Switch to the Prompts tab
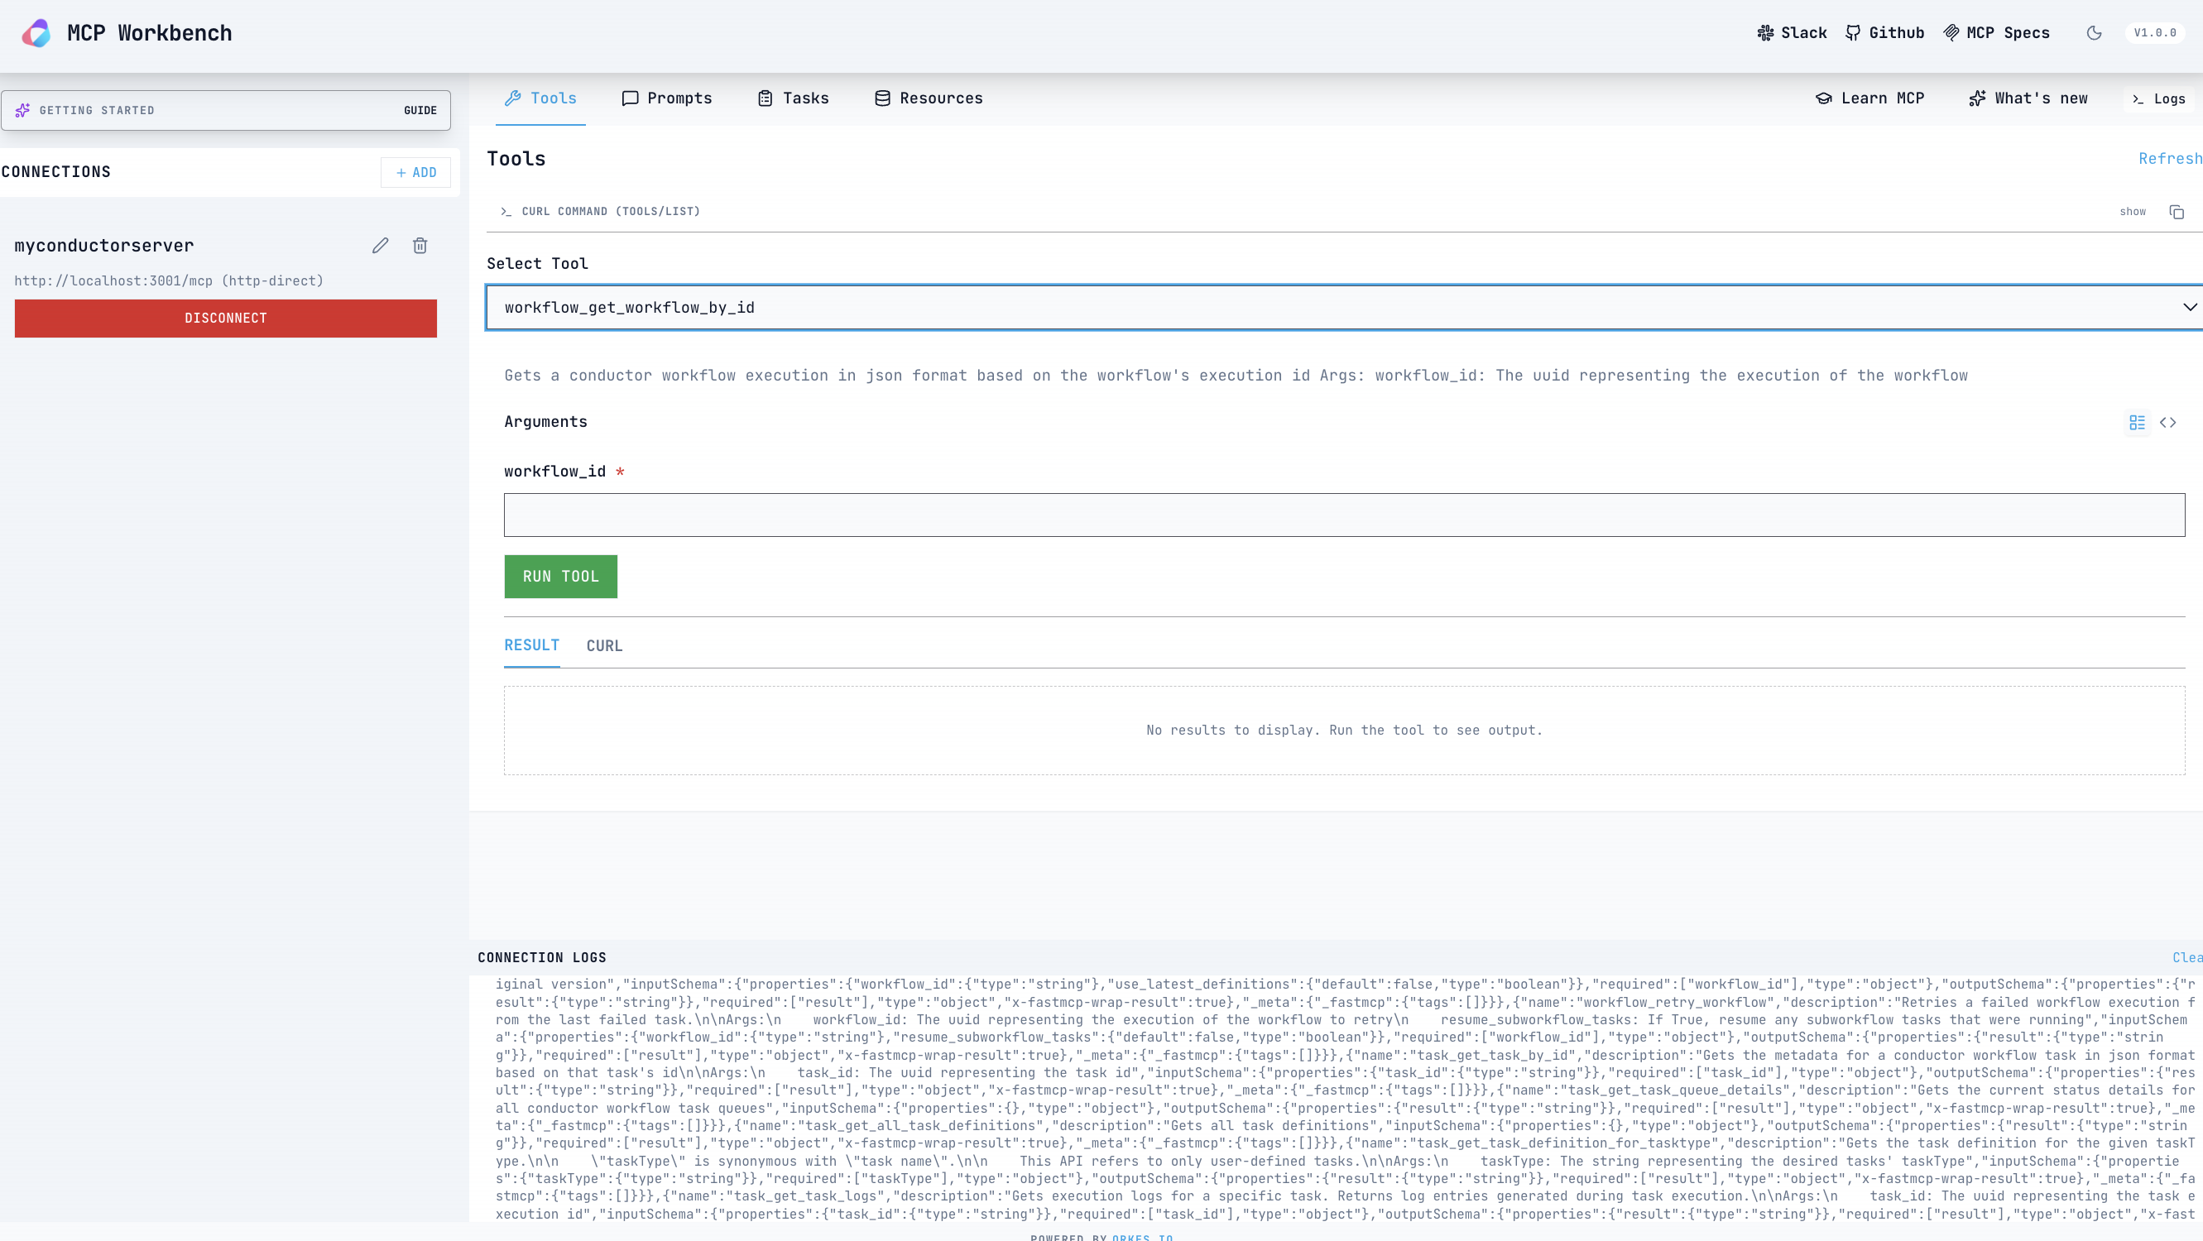2203x1241 pixels. [667, 98]
